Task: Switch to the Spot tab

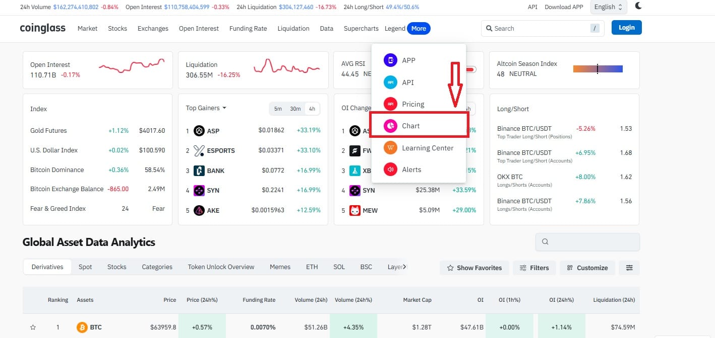Action: tap(85, 267)
